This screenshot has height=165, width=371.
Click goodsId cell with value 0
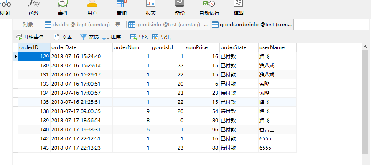pos(168,120)
